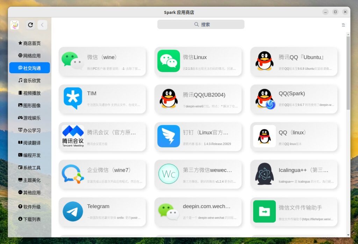Open the 腾讯会议 app card
The height and width of the screenshot is (244, 358).
(x=102, y=136)
